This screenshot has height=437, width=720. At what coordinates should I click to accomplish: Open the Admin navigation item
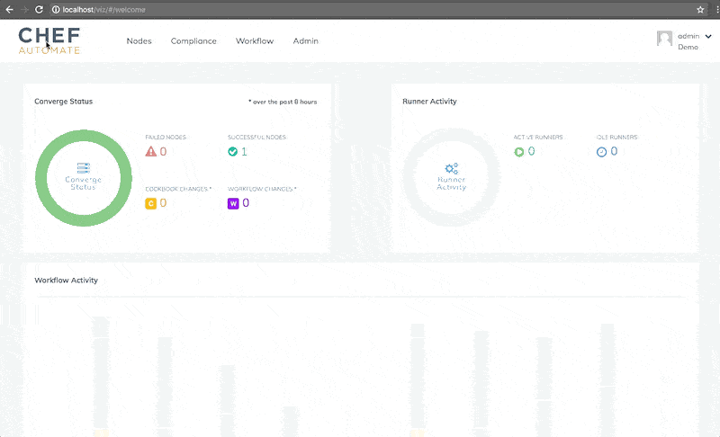[305, 40]
